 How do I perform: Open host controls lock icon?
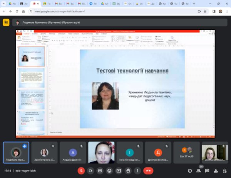pyautogui.click(x=224, y=170)
